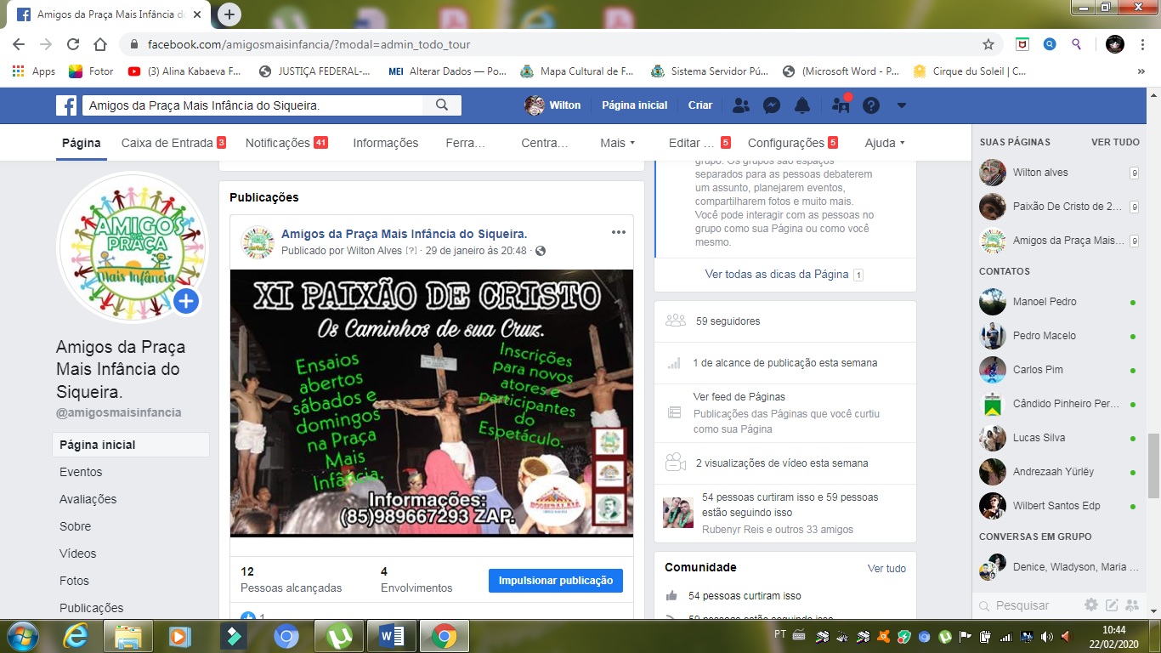Image resolution: width=1161 pixels, height=653 pixels.
Task: Click Impulsionar publicação button
Action: point(556,581)
